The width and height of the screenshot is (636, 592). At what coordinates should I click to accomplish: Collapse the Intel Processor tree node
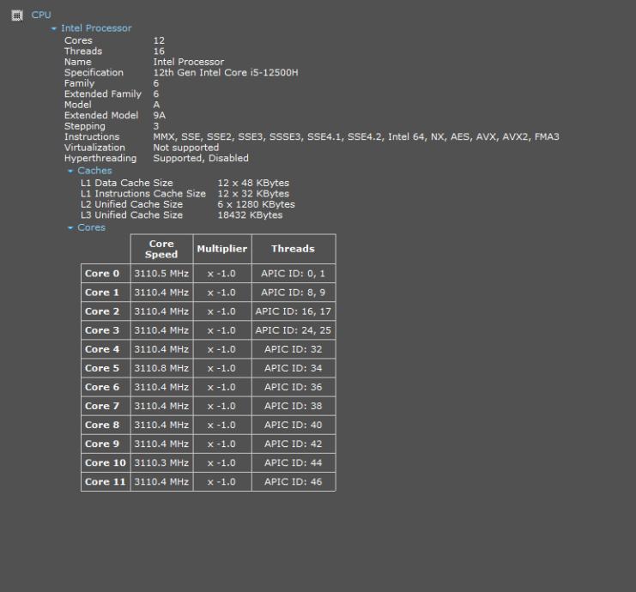(x=55, y=28)
